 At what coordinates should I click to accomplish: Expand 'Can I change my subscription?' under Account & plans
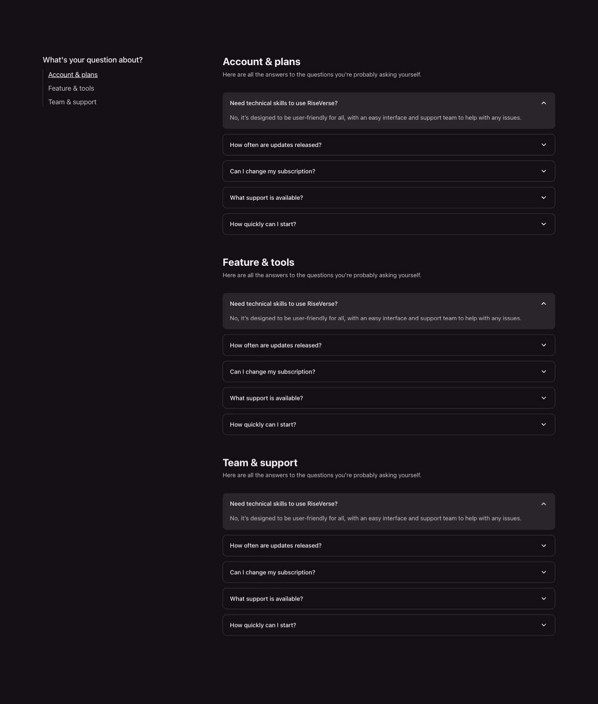[388, 171]
